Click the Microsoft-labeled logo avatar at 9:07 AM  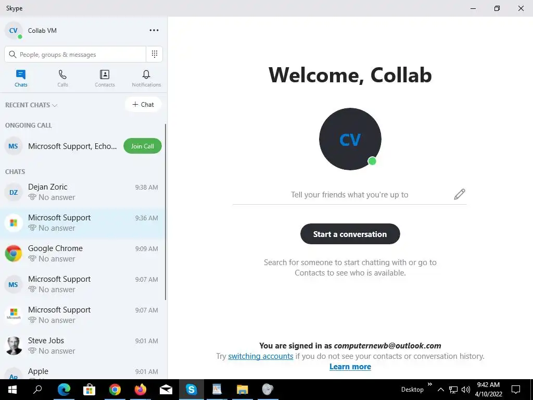13,315
